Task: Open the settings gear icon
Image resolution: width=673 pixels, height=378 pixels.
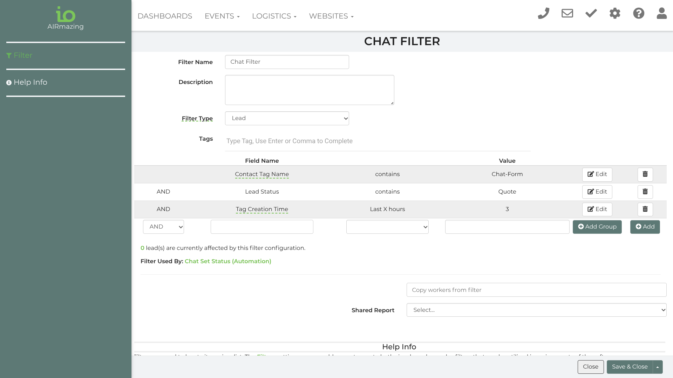Action: point(615,14)
